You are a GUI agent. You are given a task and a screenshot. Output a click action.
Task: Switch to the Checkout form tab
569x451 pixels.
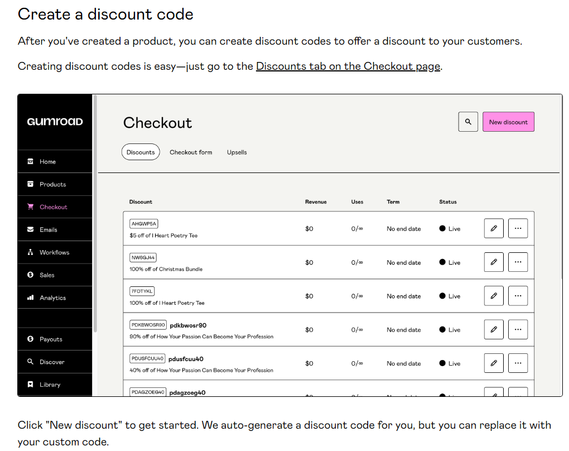tap(191, 152)
